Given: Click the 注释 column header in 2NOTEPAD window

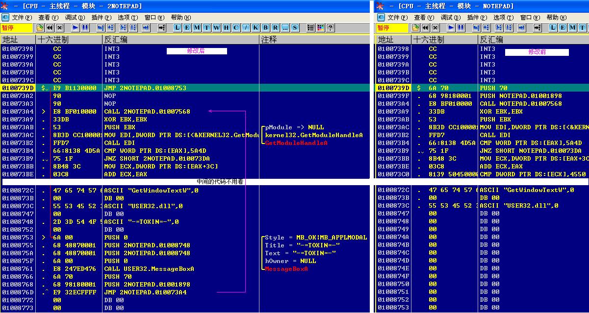Looking at the screenshot, I should click(314, 39).
